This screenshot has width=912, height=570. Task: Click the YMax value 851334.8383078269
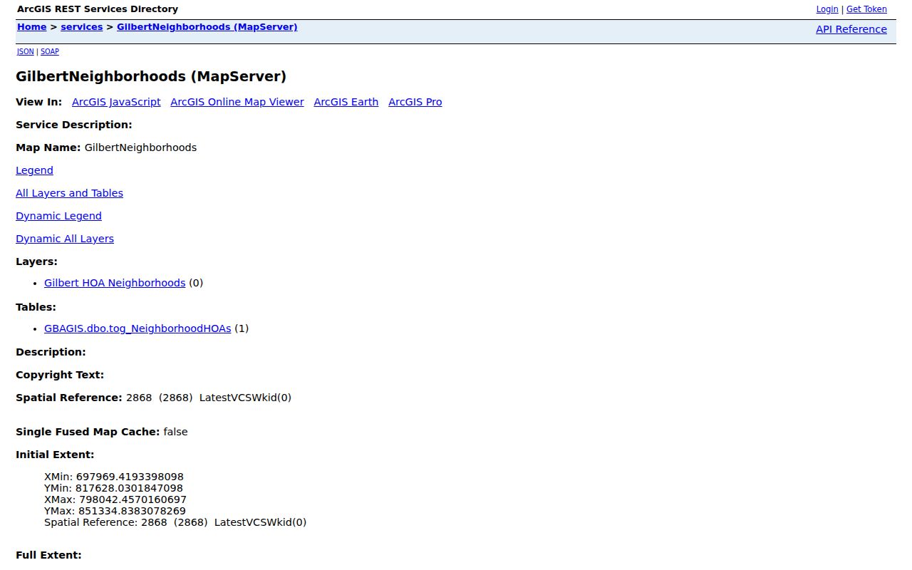click(132, 511)
